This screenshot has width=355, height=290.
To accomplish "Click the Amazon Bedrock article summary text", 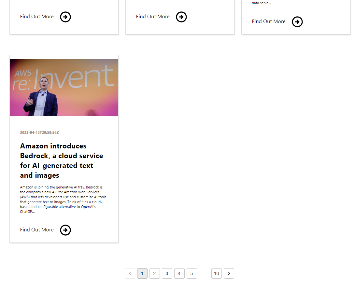I will [63, 200].
